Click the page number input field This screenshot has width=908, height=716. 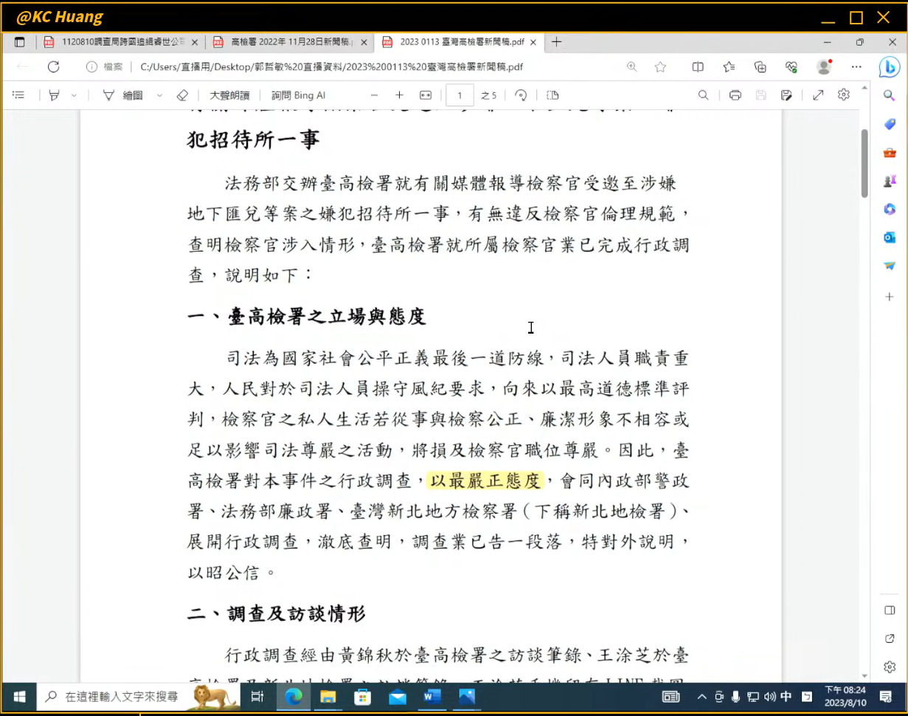pos(460,95)
